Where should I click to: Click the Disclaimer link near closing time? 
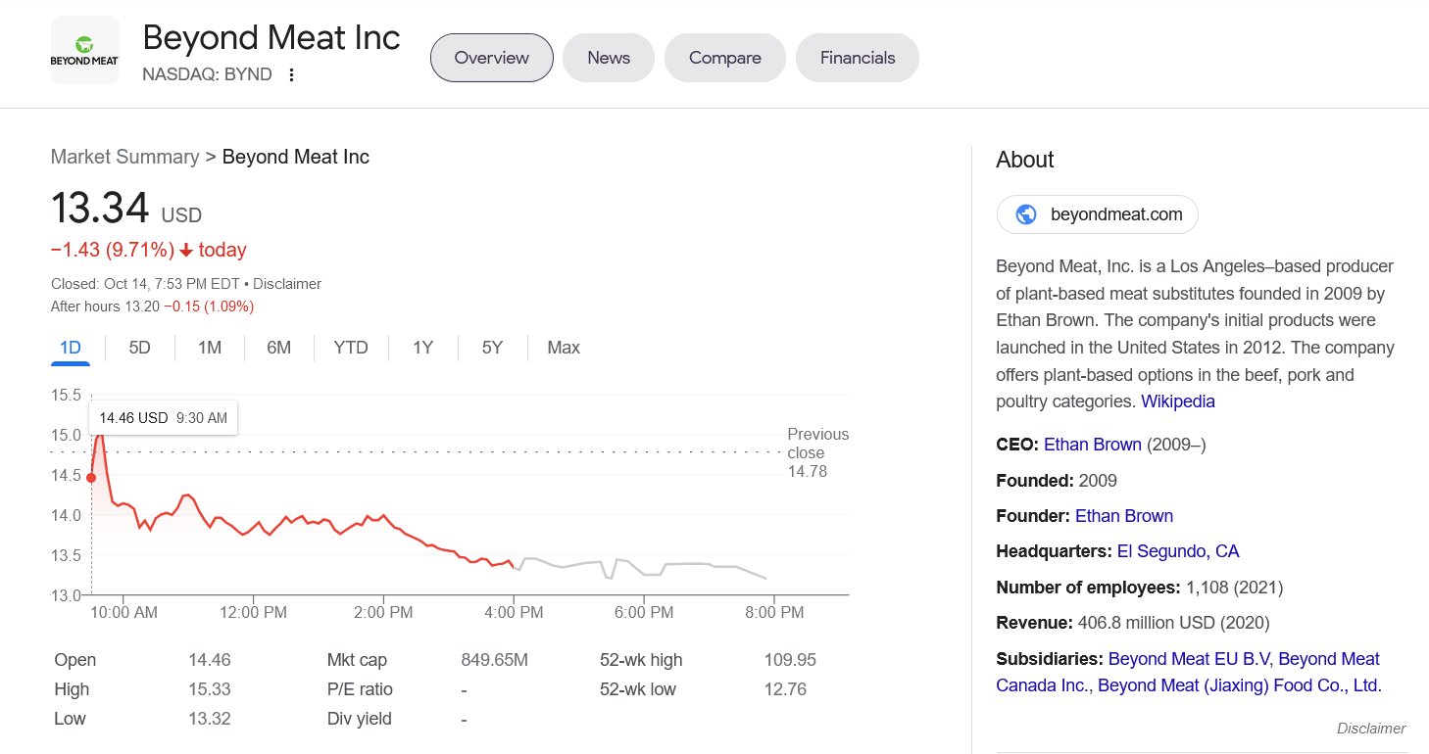coord(287,284)
